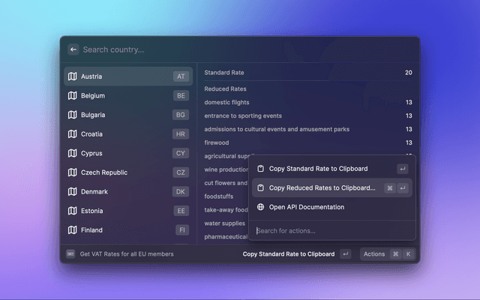
Task: Open API Documentation from actions menu
Action: [x=307, y=207]
